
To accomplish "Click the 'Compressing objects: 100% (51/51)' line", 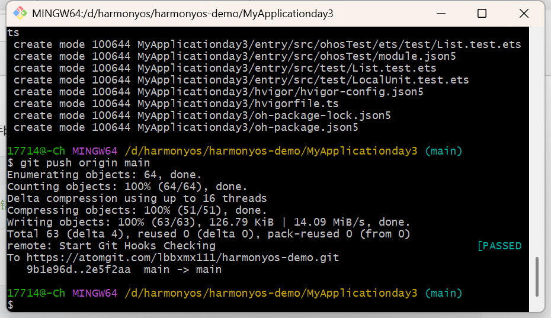I will click(137, 210).
